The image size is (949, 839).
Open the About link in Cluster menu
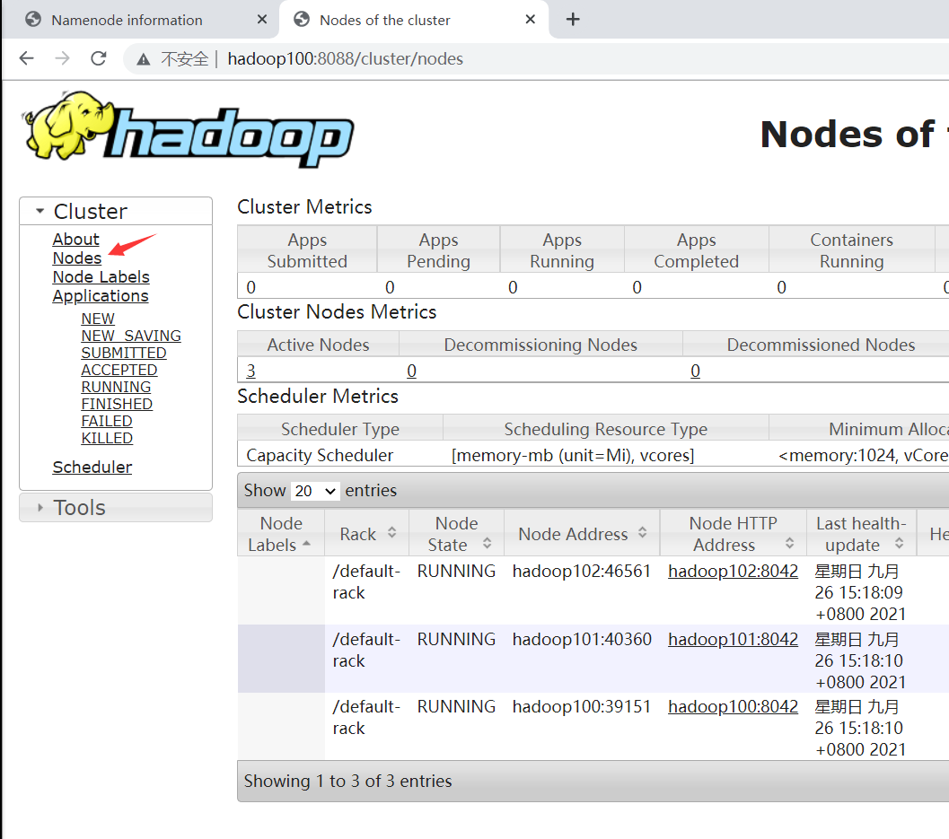point(75,240)
